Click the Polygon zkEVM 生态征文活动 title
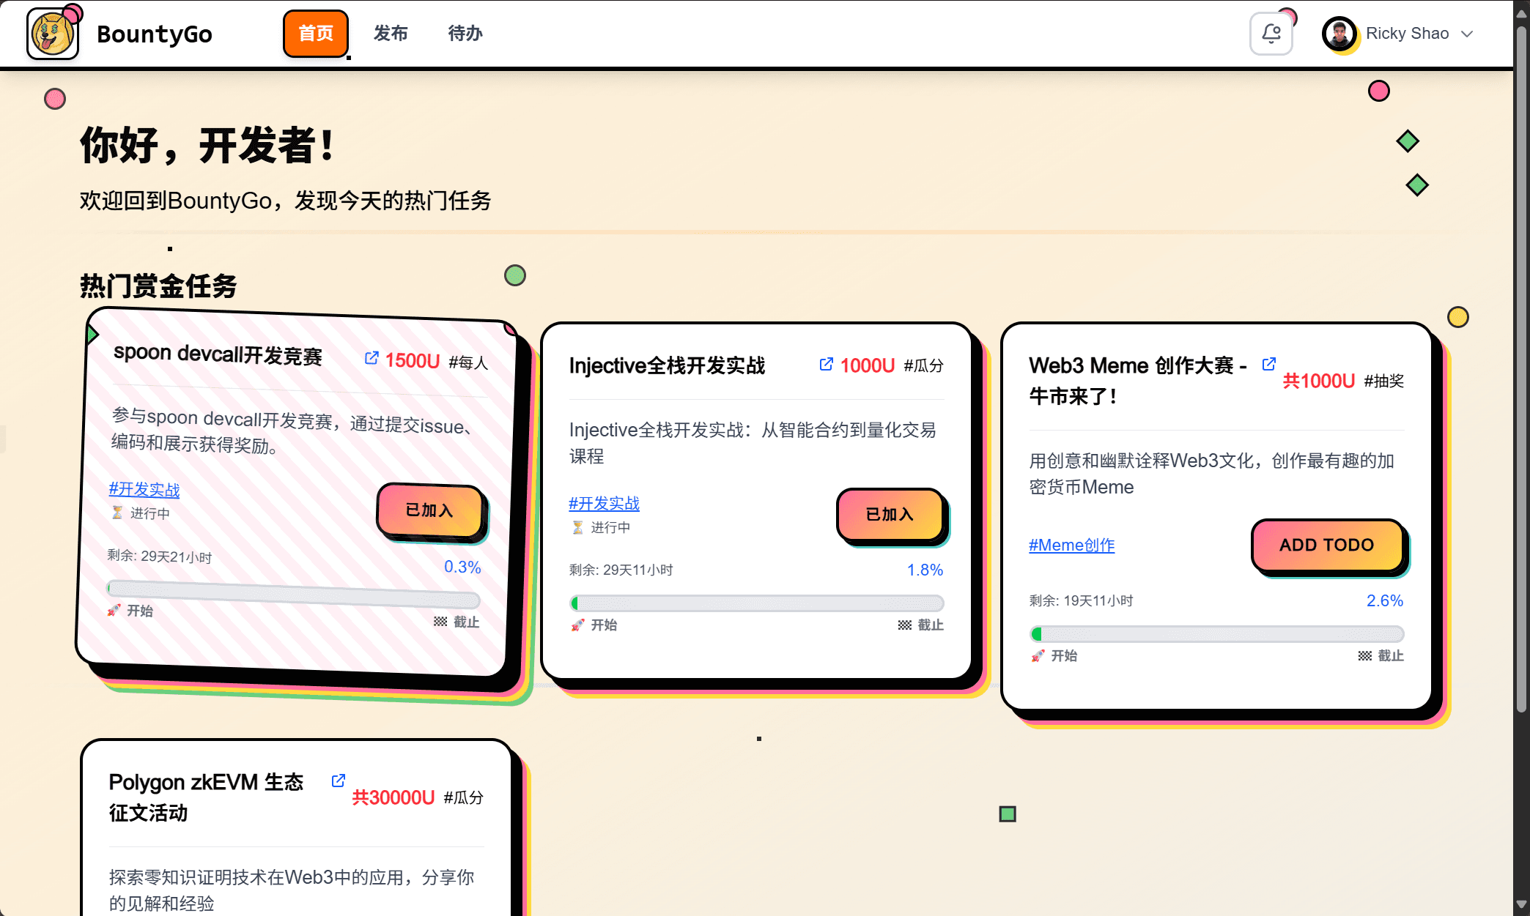Screen dimensions: 1530x916 click(206, 797)
